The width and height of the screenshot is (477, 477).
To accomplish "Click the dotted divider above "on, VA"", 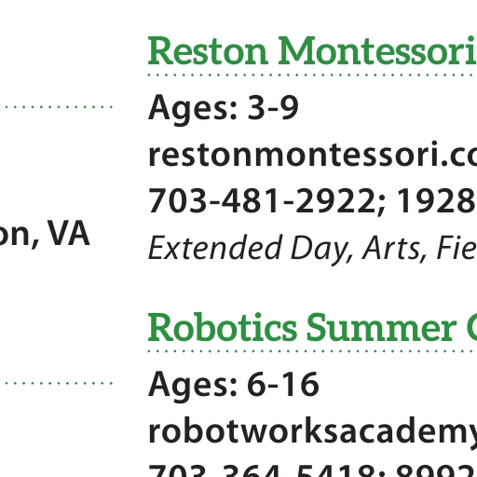I will tap(59, 107).
